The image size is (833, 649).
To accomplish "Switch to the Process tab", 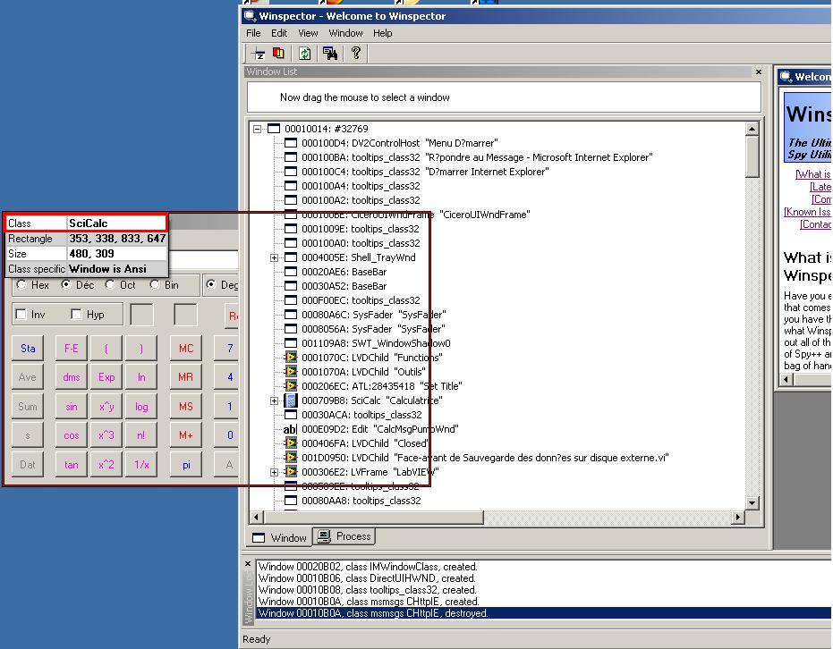I will 344,536.
